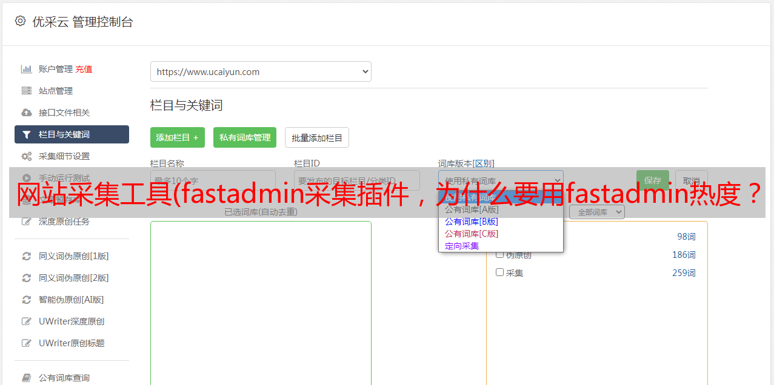
Task: Open 账户管理 in the sidebar
Action: coord(55,69)
